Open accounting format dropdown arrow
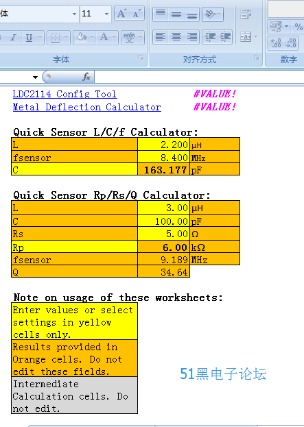The width and height of the screenshot is (304, 427). (287, 27)
